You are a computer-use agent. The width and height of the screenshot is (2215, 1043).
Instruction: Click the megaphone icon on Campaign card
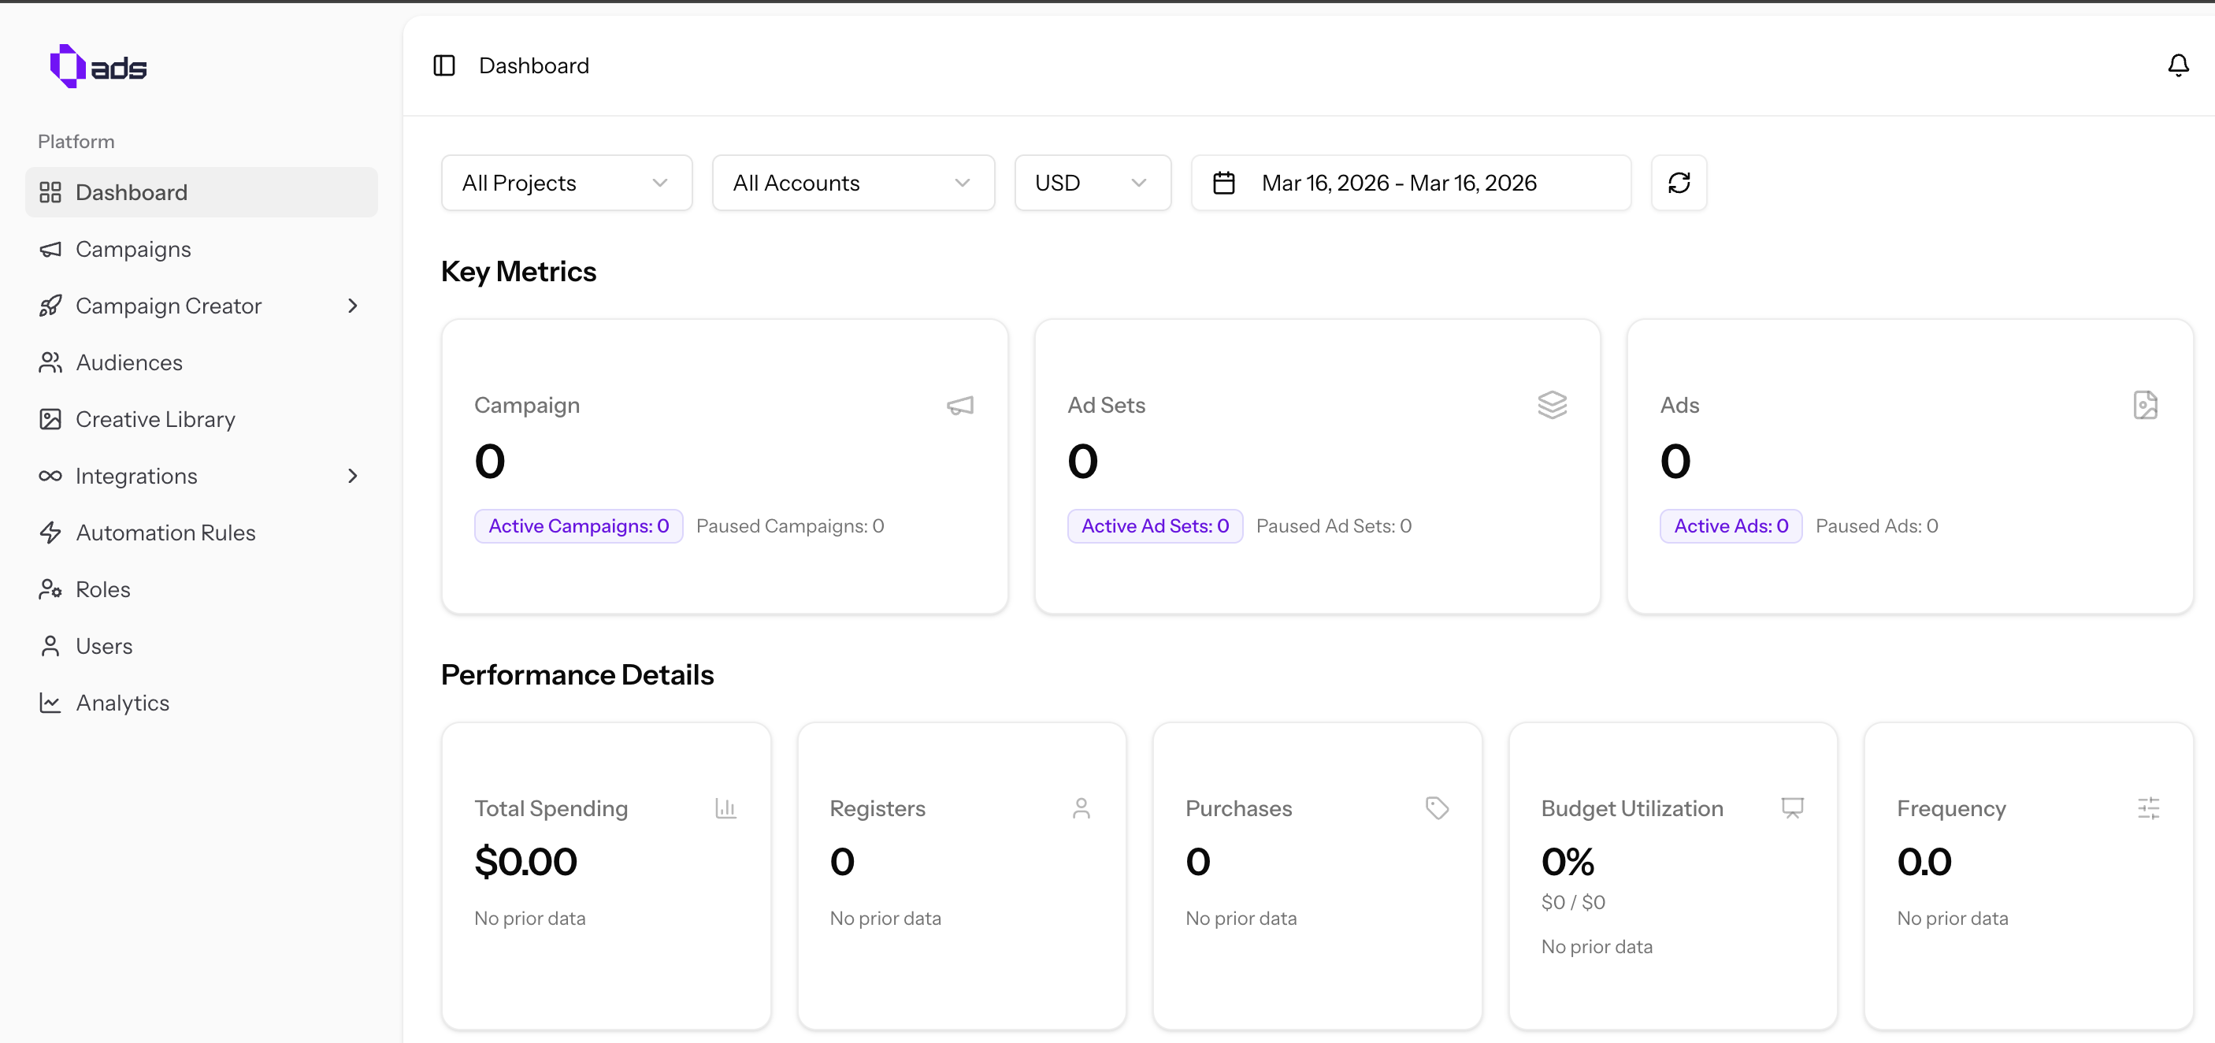pos(959,405)
